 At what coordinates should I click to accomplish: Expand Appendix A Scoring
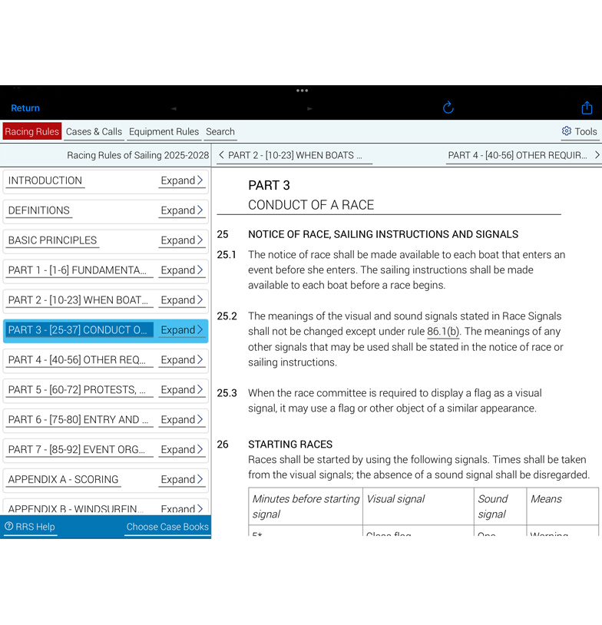(x=182, y=480)
